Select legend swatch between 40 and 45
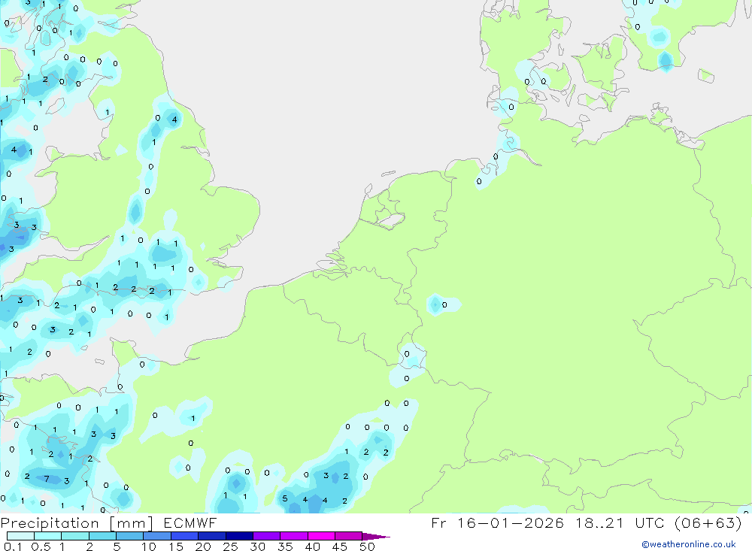752x551 pixels. pos(321,536)
